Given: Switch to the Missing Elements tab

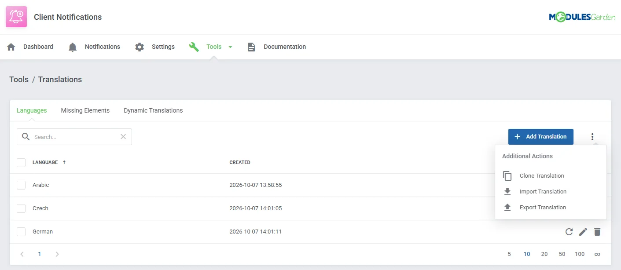Looking at the screenshot, I should (85, 110).
